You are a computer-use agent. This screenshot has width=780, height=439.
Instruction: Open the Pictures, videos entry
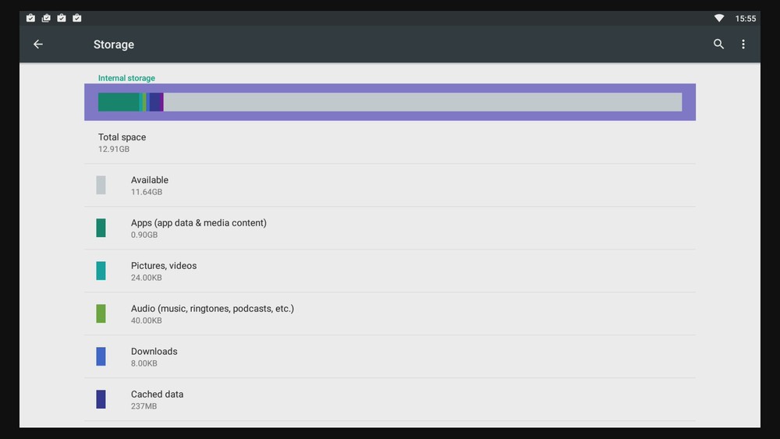(x=389, y=271)
